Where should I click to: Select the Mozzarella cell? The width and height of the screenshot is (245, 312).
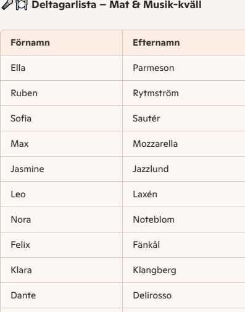(x=184, y=144)
